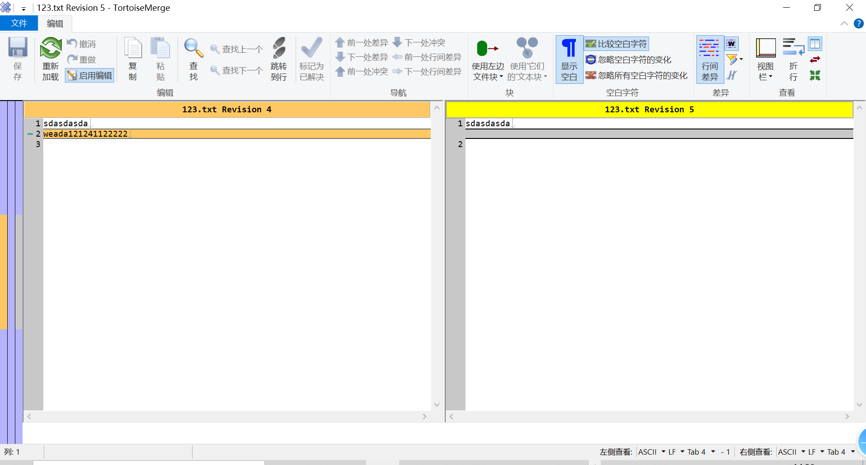
Task: Open quick access toolbar customize arrow
Action: point(23,8)
